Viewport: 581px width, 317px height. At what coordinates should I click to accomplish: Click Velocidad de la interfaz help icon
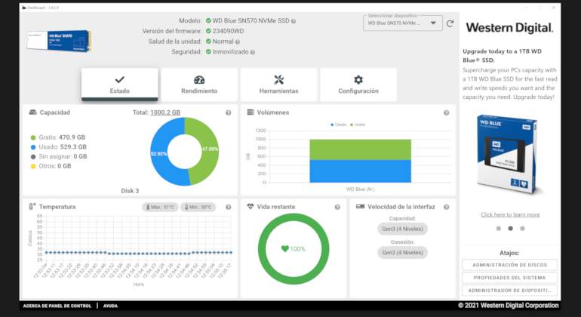click(x=447, y=207)
